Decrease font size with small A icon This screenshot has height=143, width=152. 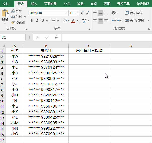[88, 13]
